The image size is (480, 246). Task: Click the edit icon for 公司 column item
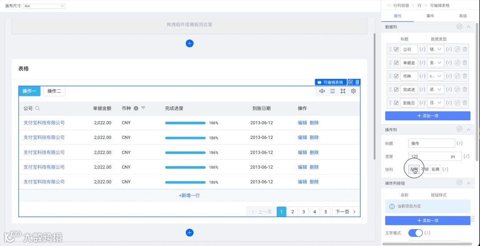(396, 49)
